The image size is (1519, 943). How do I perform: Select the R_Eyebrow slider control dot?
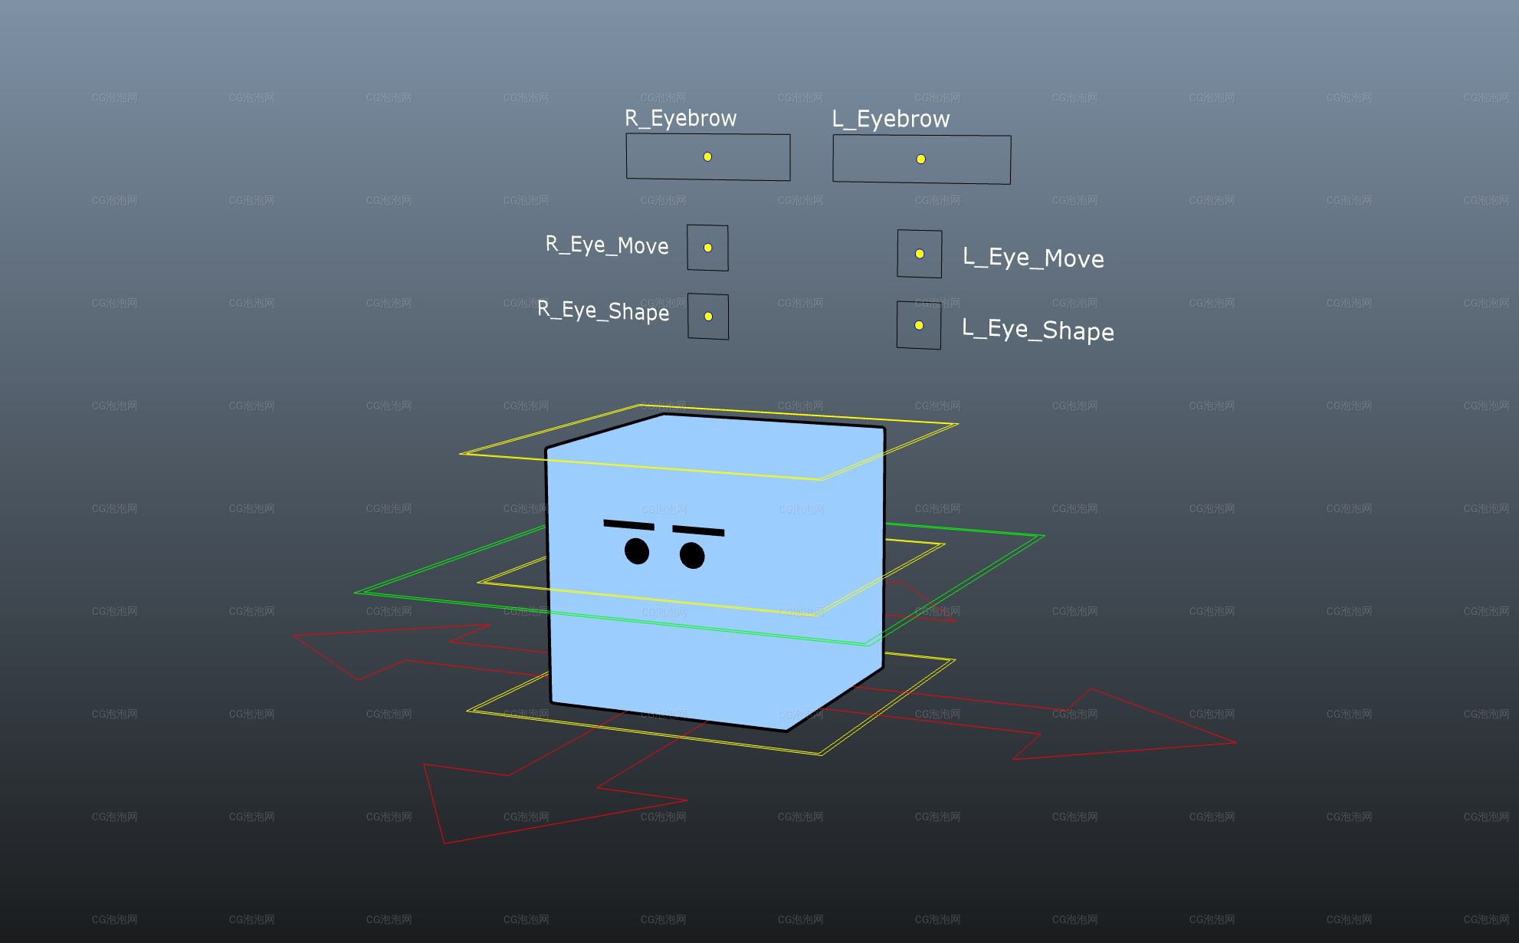point(707,156)
